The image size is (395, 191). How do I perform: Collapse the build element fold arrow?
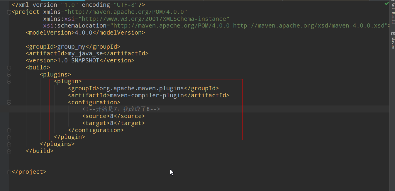pyautogui.click(x=9, y=68)
